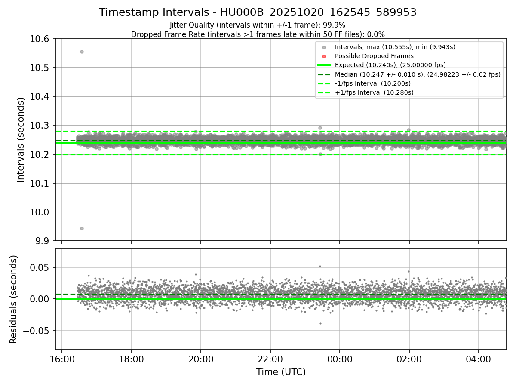
Task: Click the residual outlier point above 0.05 near 23:30
Action: tap(320, 266)
